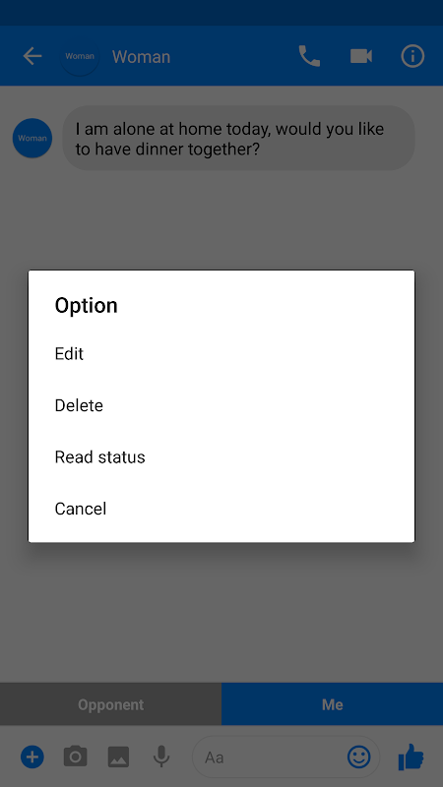Viewport: 443px width, 787px height.
Task: Select Cancel in the Option dialog
Action: (221, 509)
